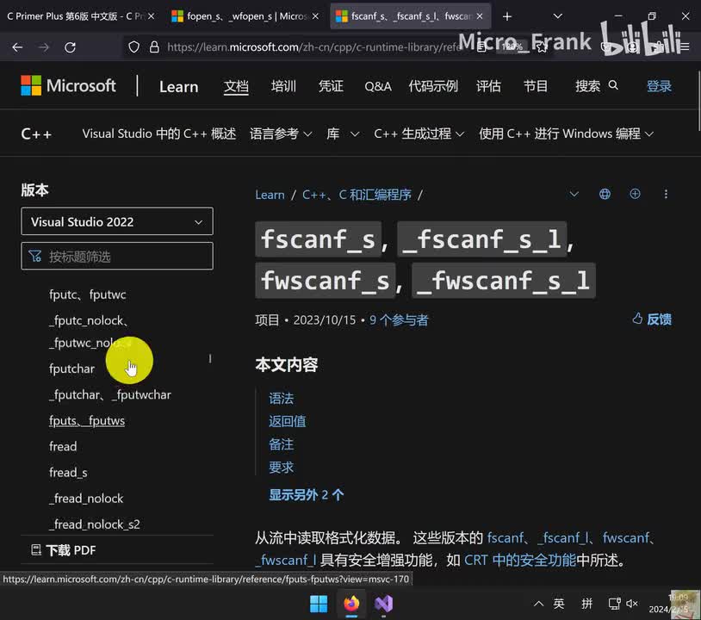This screenshot has height=620, width=701.
Task: Open fputc、fputwc in the sidebar
Action: tap(88, 294)
